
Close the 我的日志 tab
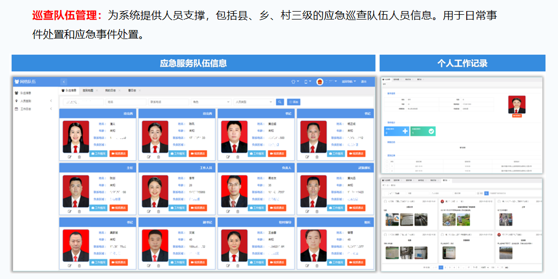[x=119, y=91]
